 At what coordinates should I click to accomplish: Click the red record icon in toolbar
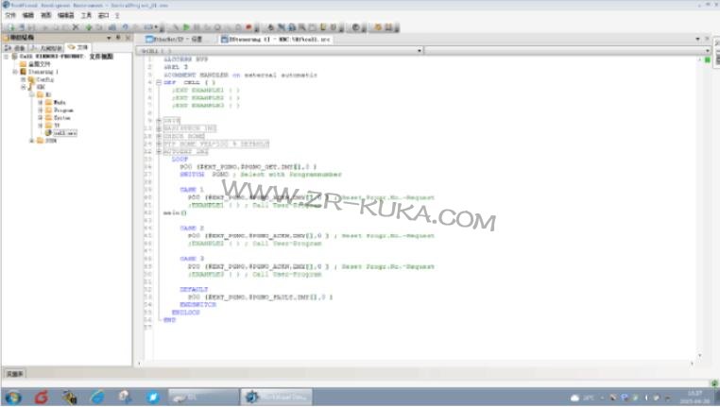click(246, 27)
